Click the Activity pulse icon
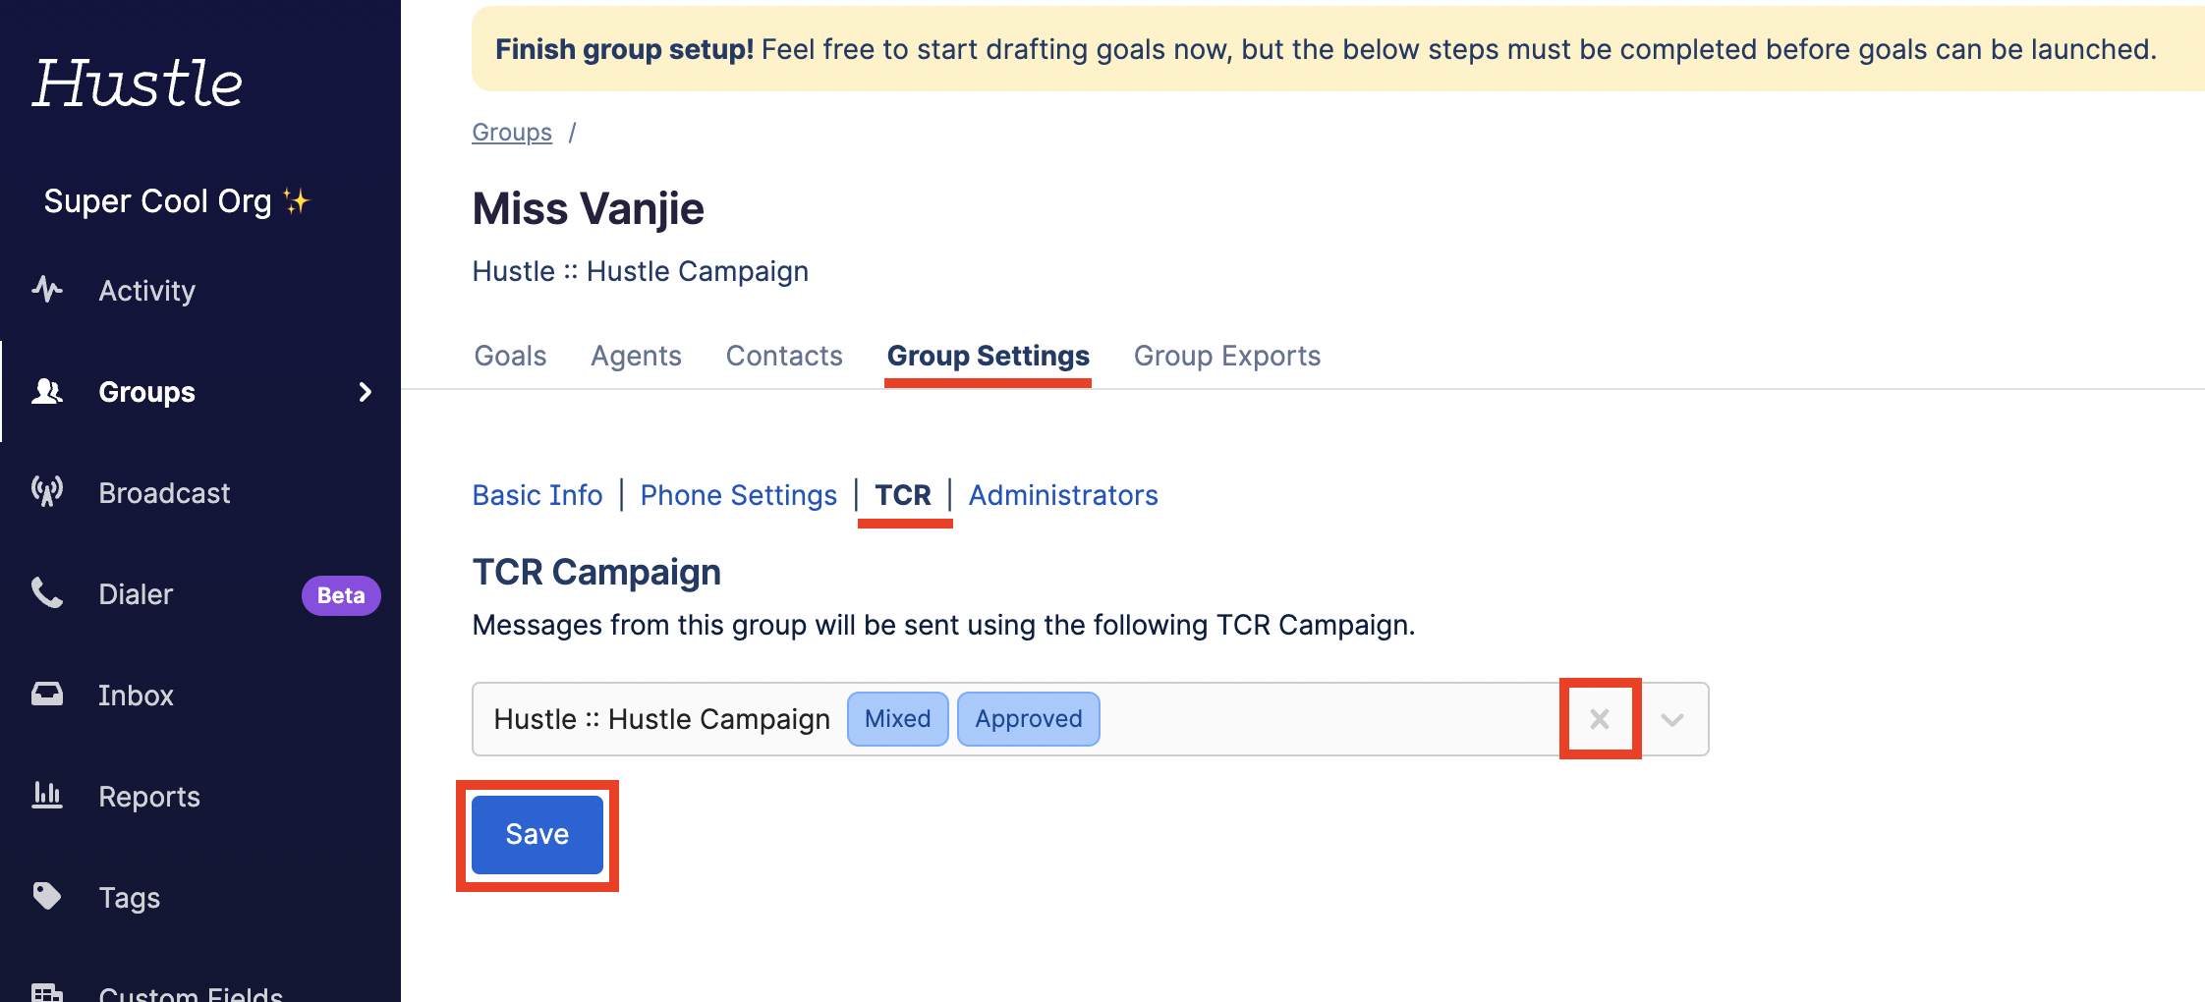This screenshot has width=2205, height=1002. tap(46, 290)
